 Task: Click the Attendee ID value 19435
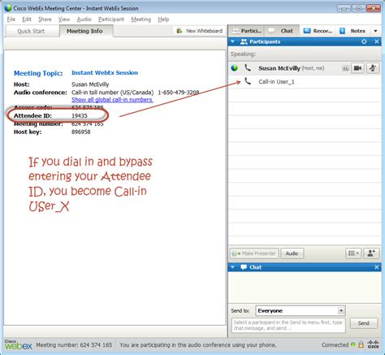point(80,115)
